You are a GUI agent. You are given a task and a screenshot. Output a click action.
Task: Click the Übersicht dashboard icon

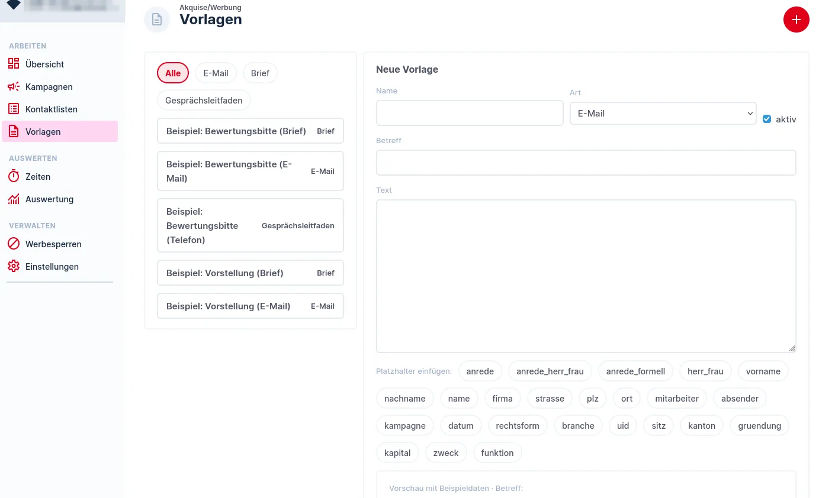(14, 64)
